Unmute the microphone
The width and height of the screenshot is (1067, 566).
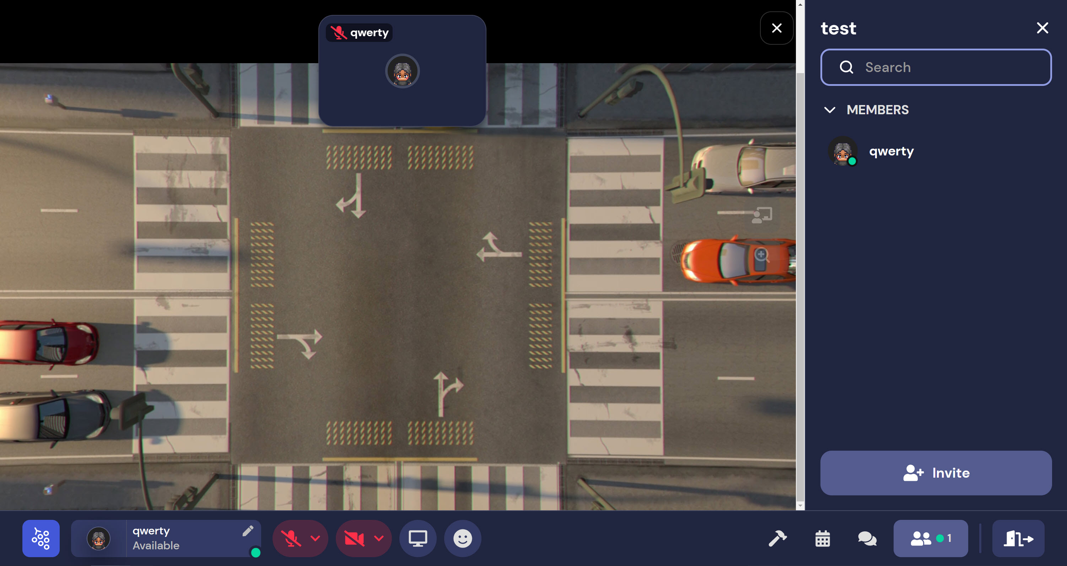pyautogui.click(x=291, y=538)
